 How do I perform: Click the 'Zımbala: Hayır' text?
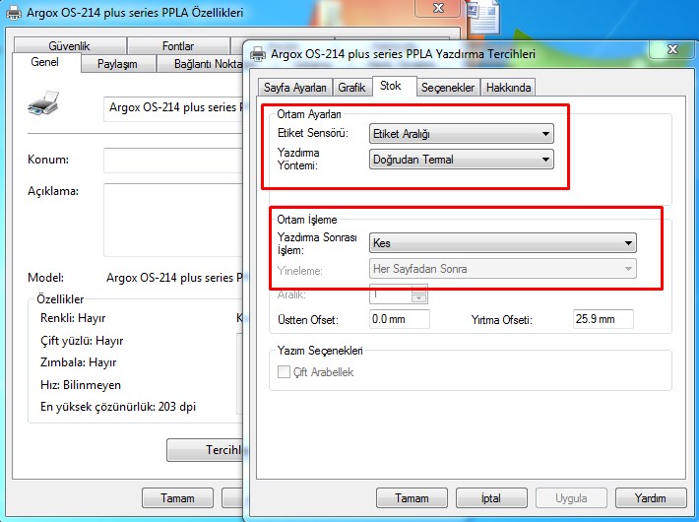[78, 362]
